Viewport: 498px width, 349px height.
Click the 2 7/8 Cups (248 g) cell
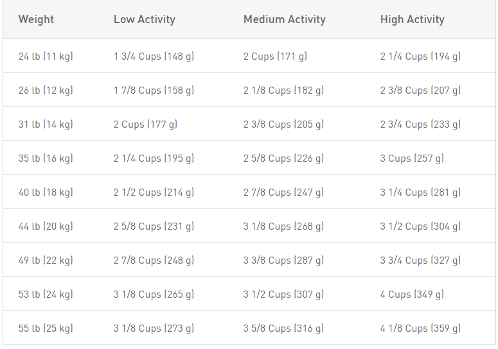point(154,260)
